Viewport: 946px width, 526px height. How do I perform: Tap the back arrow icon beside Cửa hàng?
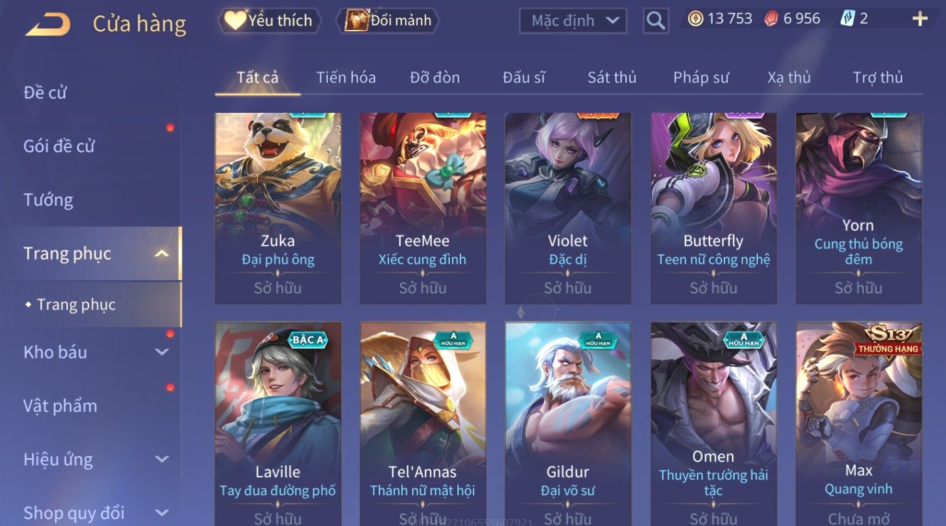48,24
